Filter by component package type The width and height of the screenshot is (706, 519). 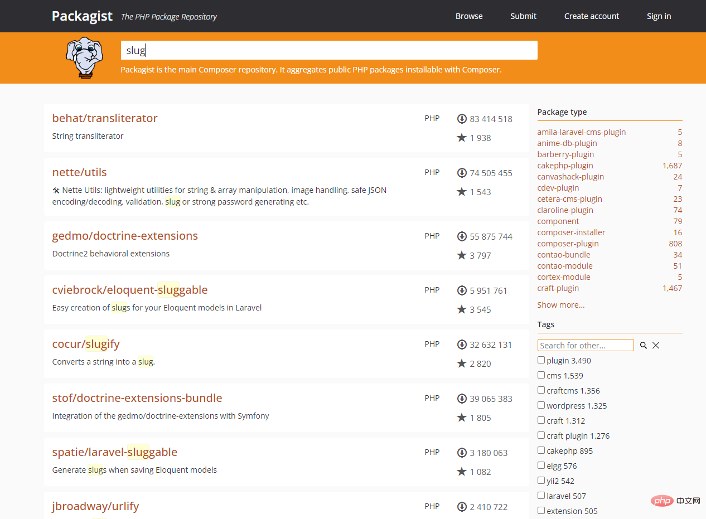(x=558, y=221)
